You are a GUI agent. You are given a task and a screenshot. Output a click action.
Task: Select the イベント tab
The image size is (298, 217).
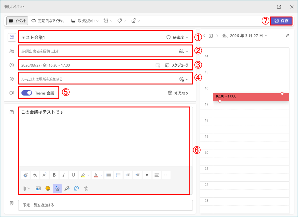(17, 21)
